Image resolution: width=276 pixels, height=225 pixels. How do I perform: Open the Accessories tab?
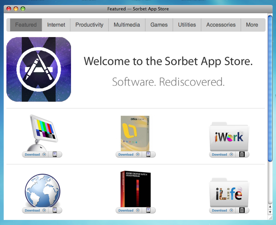coord(221,25)
